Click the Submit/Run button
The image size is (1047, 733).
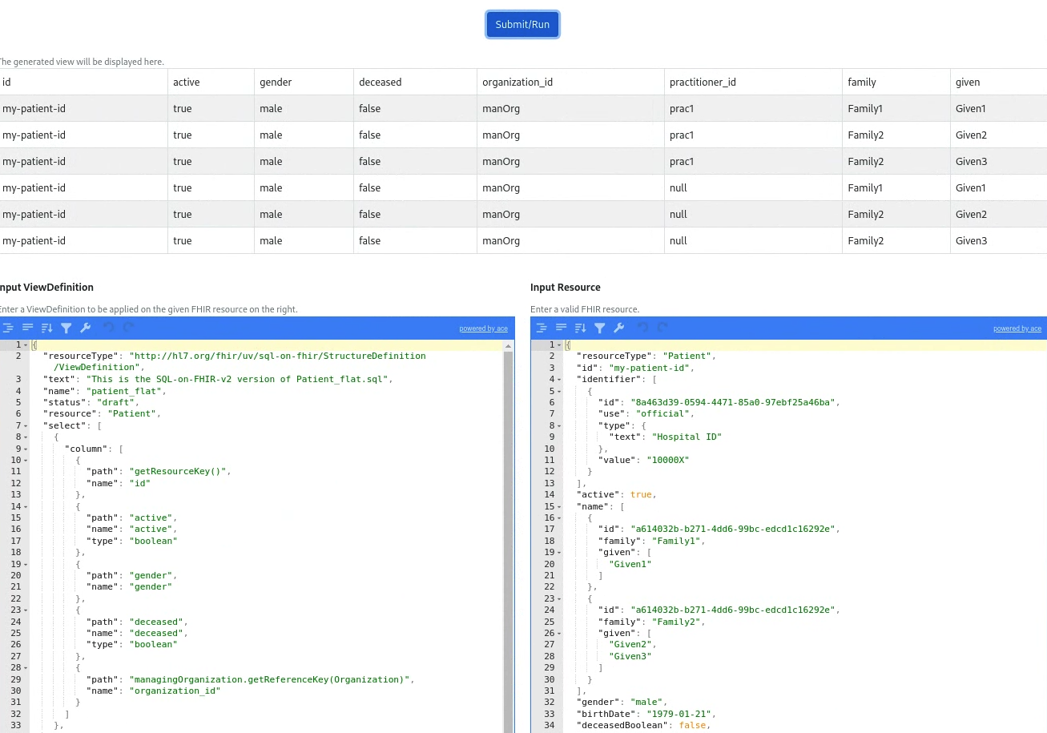pyautogui.click(x=522, y=24)
